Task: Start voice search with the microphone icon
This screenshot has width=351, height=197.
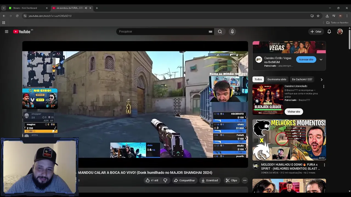Action: (x=232, y=31)
